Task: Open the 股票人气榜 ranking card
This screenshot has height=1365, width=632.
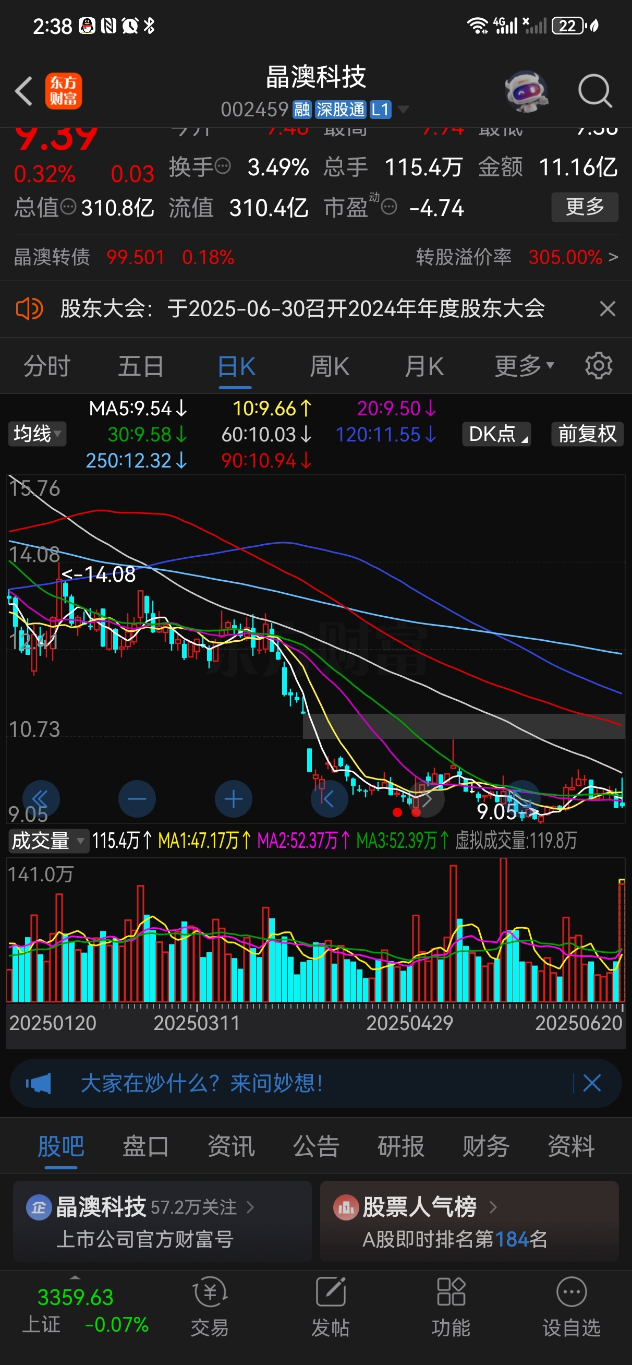Action: coord(469,1222)
